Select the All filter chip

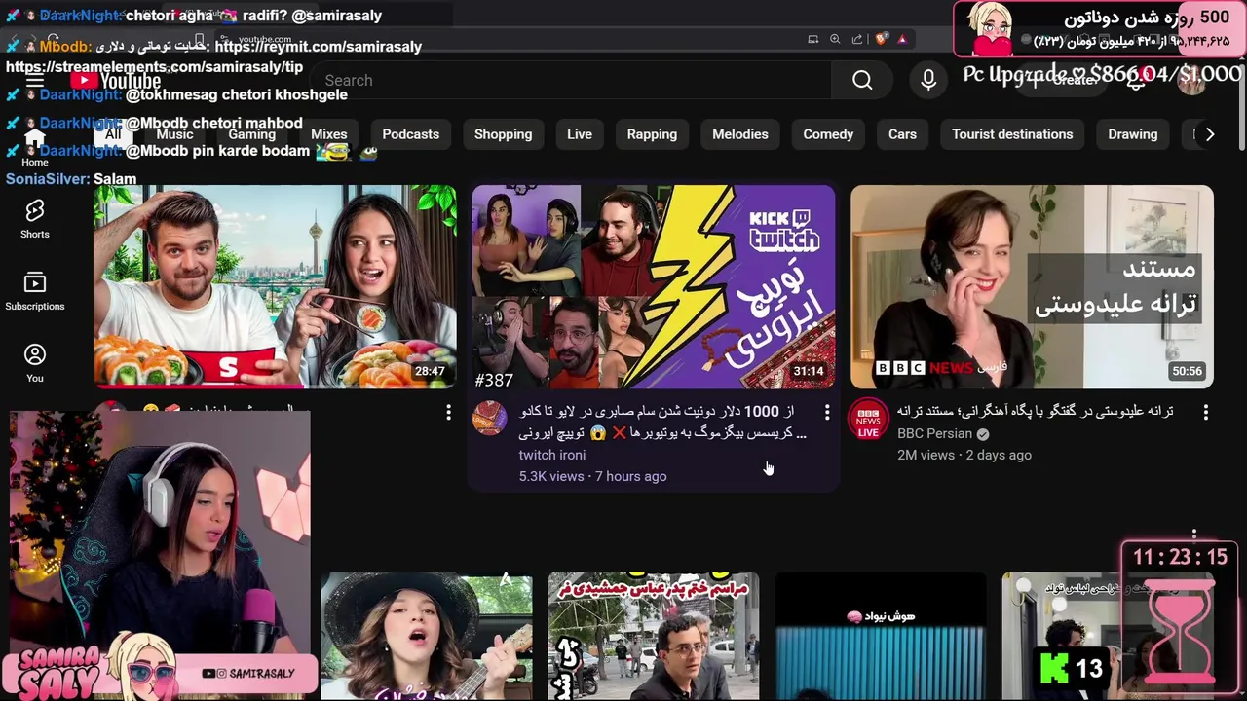coord(113,134)
